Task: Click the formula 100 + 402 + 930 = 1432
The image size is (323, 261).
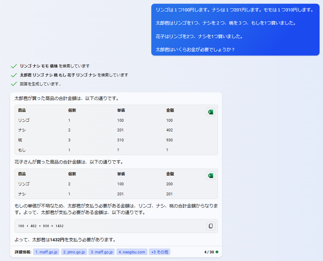Action: click(x=41, y=226)
